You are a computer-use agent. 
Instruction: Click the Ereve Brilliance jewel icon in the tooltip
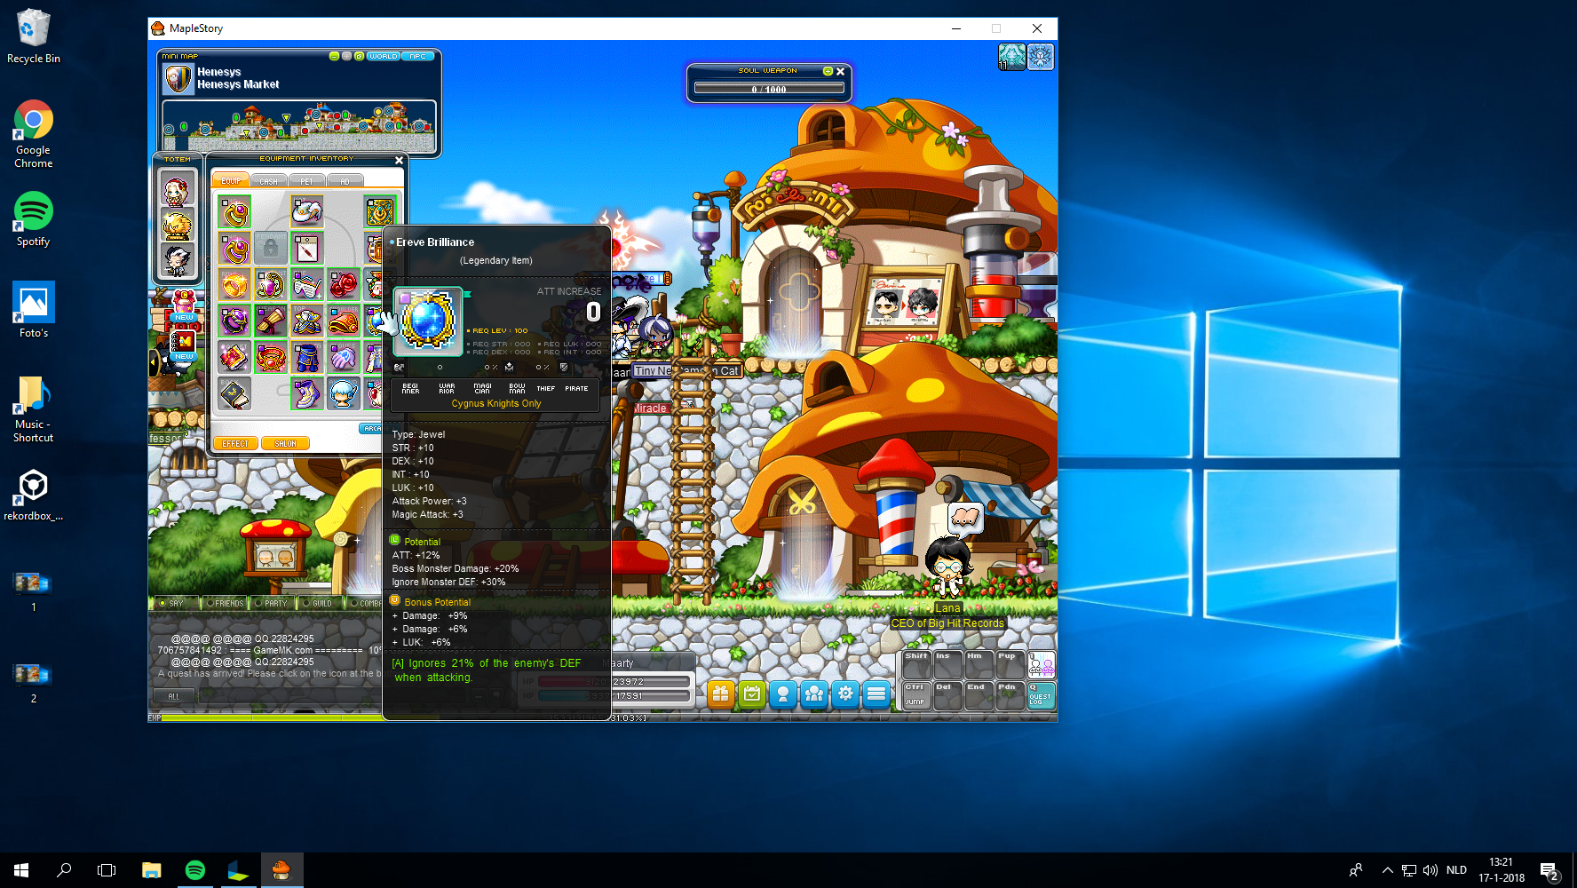(x=428, y=321)
